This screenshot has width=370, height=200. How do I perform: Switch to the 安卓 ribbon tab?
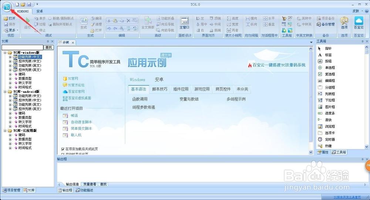click(x=40, y=11)
